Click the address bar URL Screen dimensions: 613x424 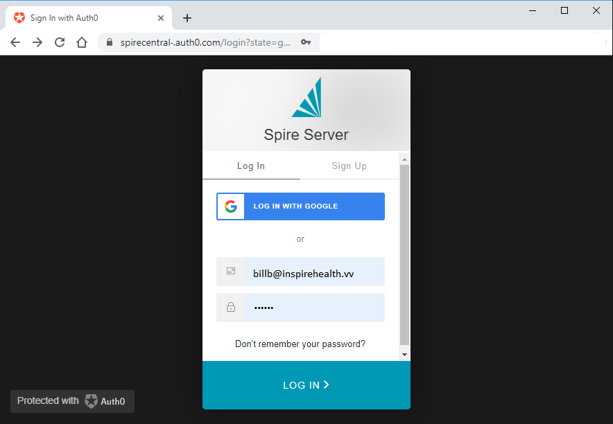tap(205, 42)
